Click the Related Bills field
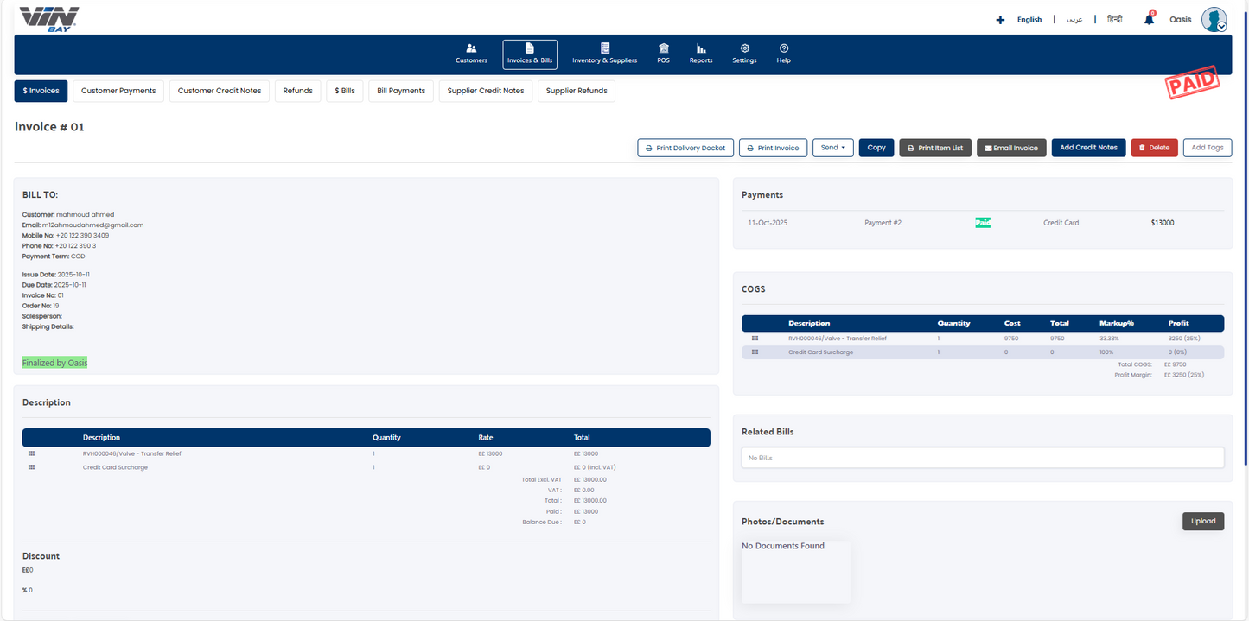Screen dimensions: 1249x621 pyautogui.click(x=982, y=458)
